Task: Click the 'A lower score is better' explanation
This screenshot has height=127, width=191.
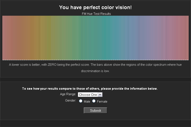Action: pos(95,68)
